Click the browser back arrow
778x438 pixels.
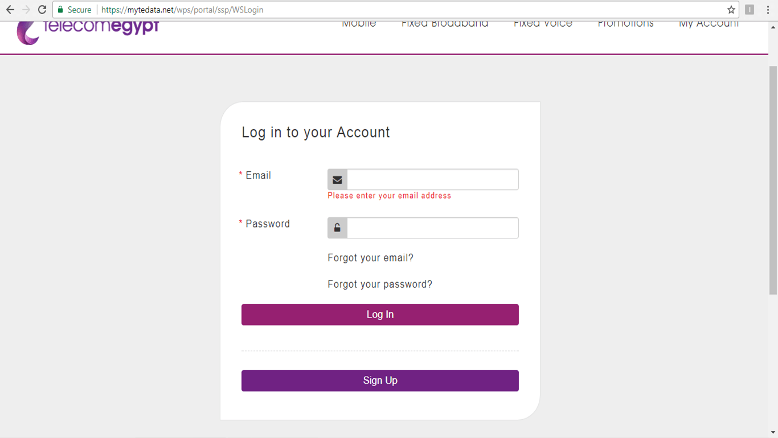pos(10,10)
